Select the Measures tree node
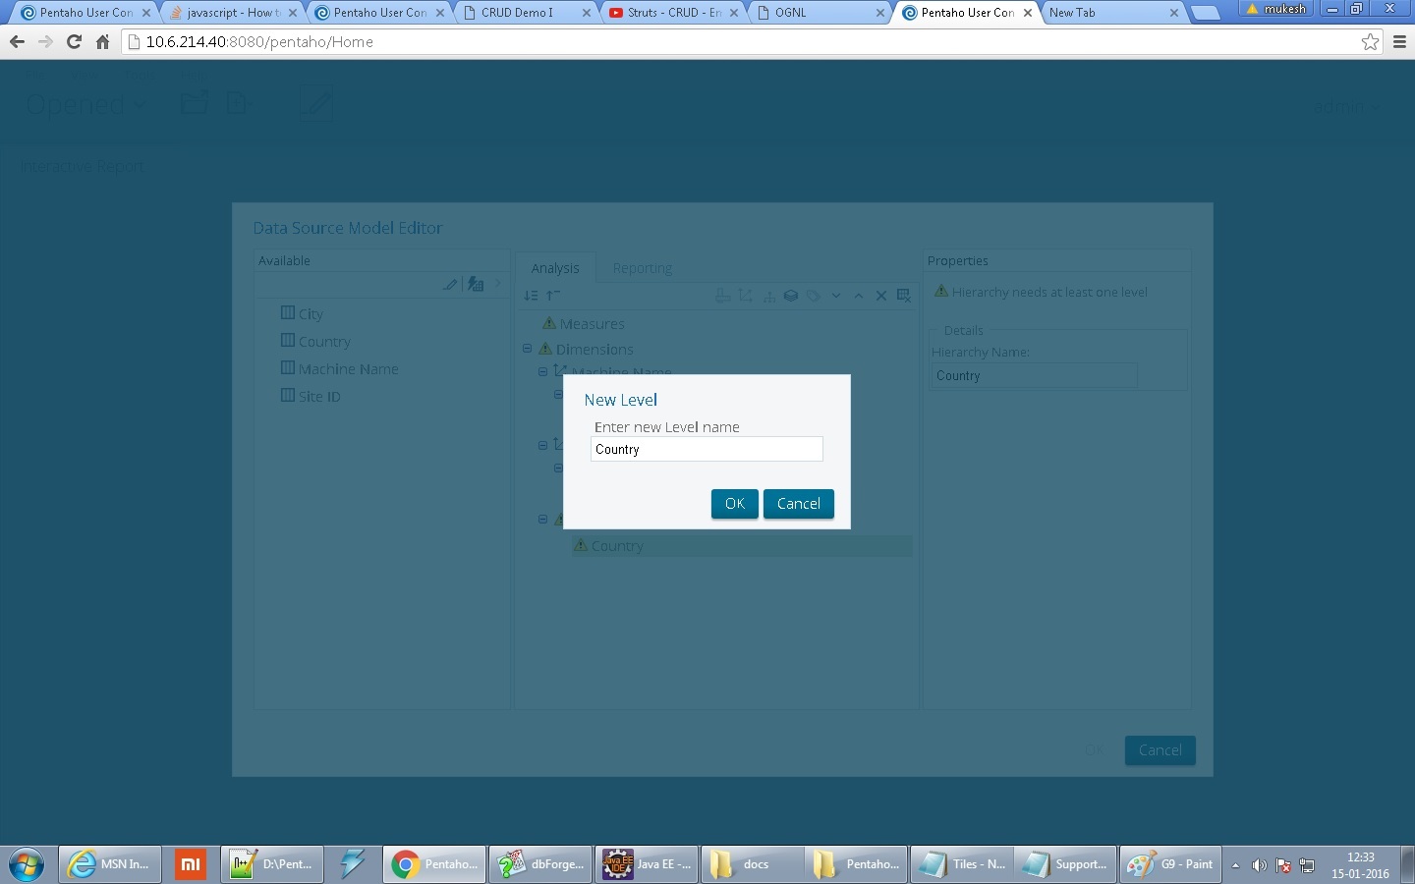The height and width of the screenshot is (884, 1415). [592, 324]
